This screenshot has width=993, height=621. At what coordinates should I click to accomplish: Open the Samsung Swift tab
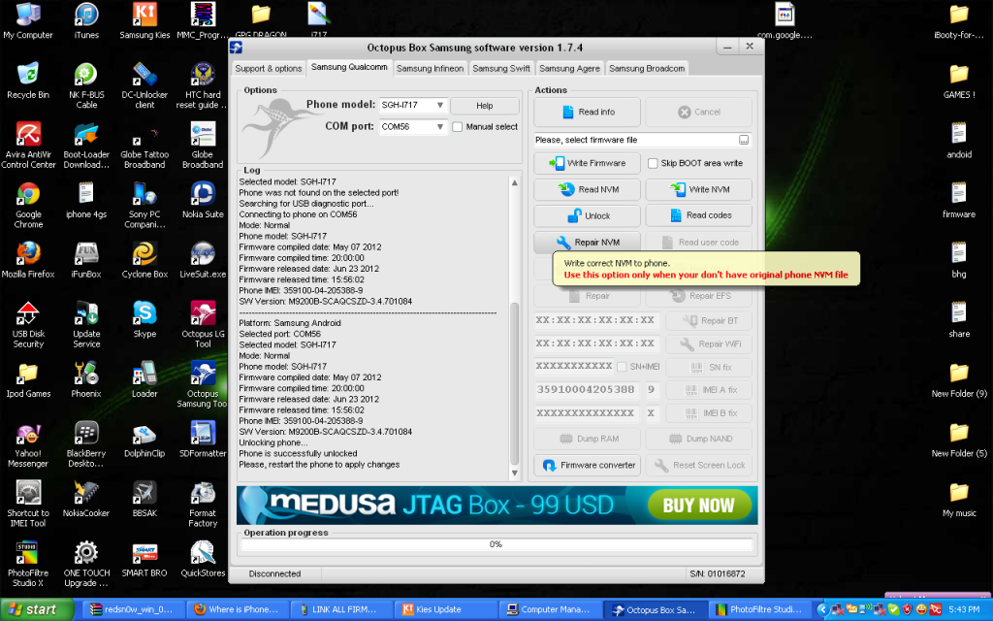(x=501, y=69)
